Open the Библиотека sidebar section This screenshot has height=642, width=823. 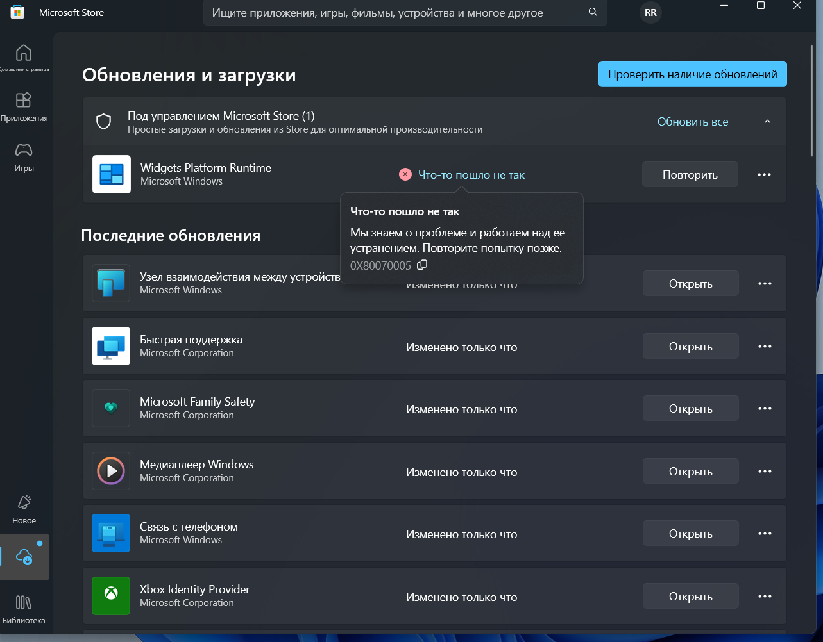(x=24, y=609)
